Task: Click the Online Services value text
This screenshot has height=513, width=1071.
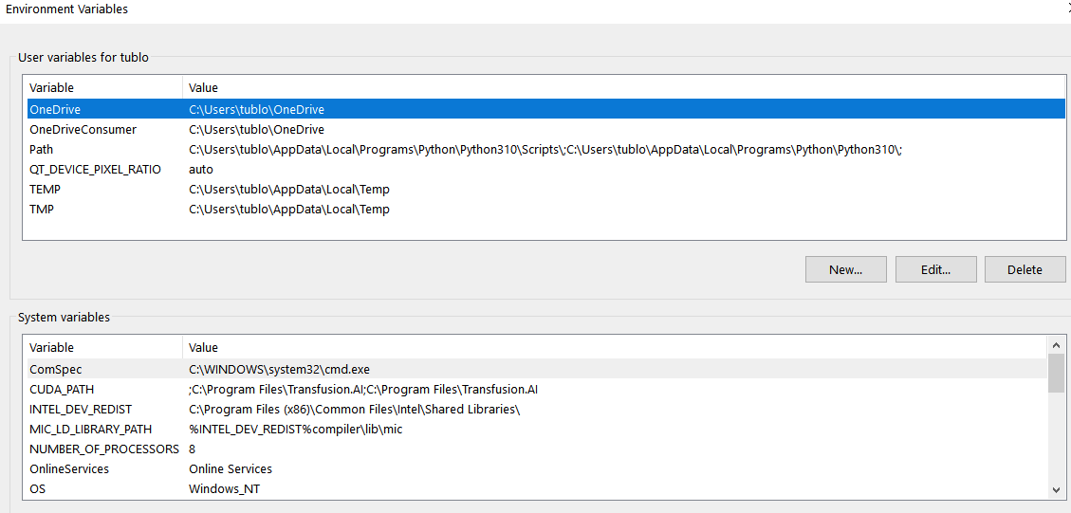Action: tap(231, 468)
